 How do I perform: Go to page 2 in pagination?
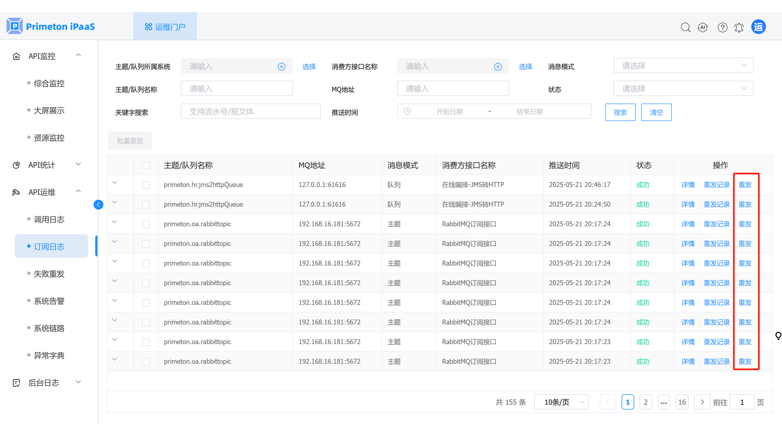[x=646, y=402]
